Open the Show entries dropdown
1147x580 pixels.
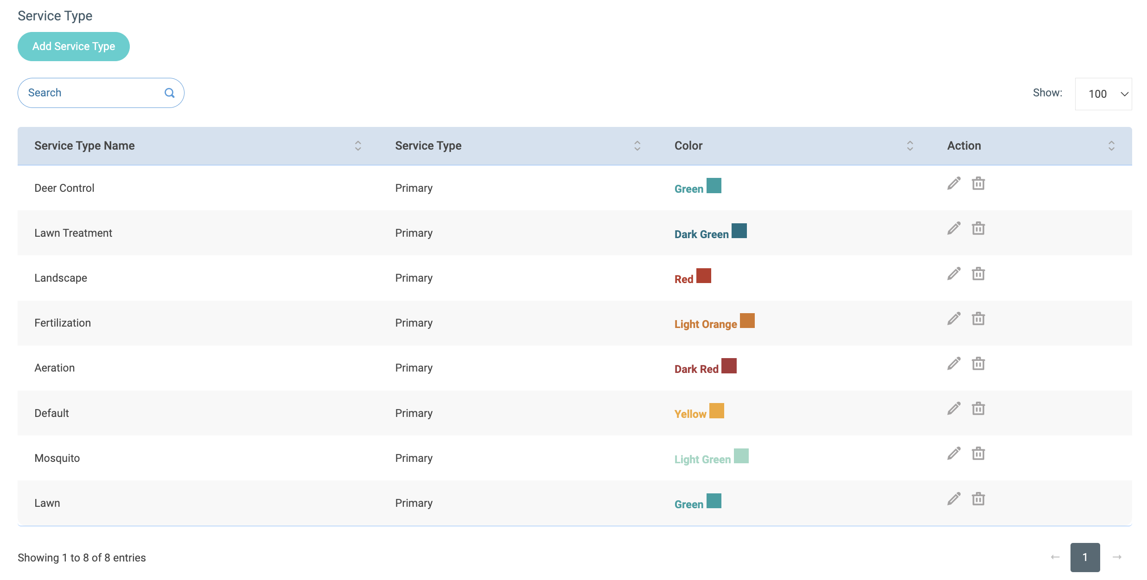click(1103, 94)
